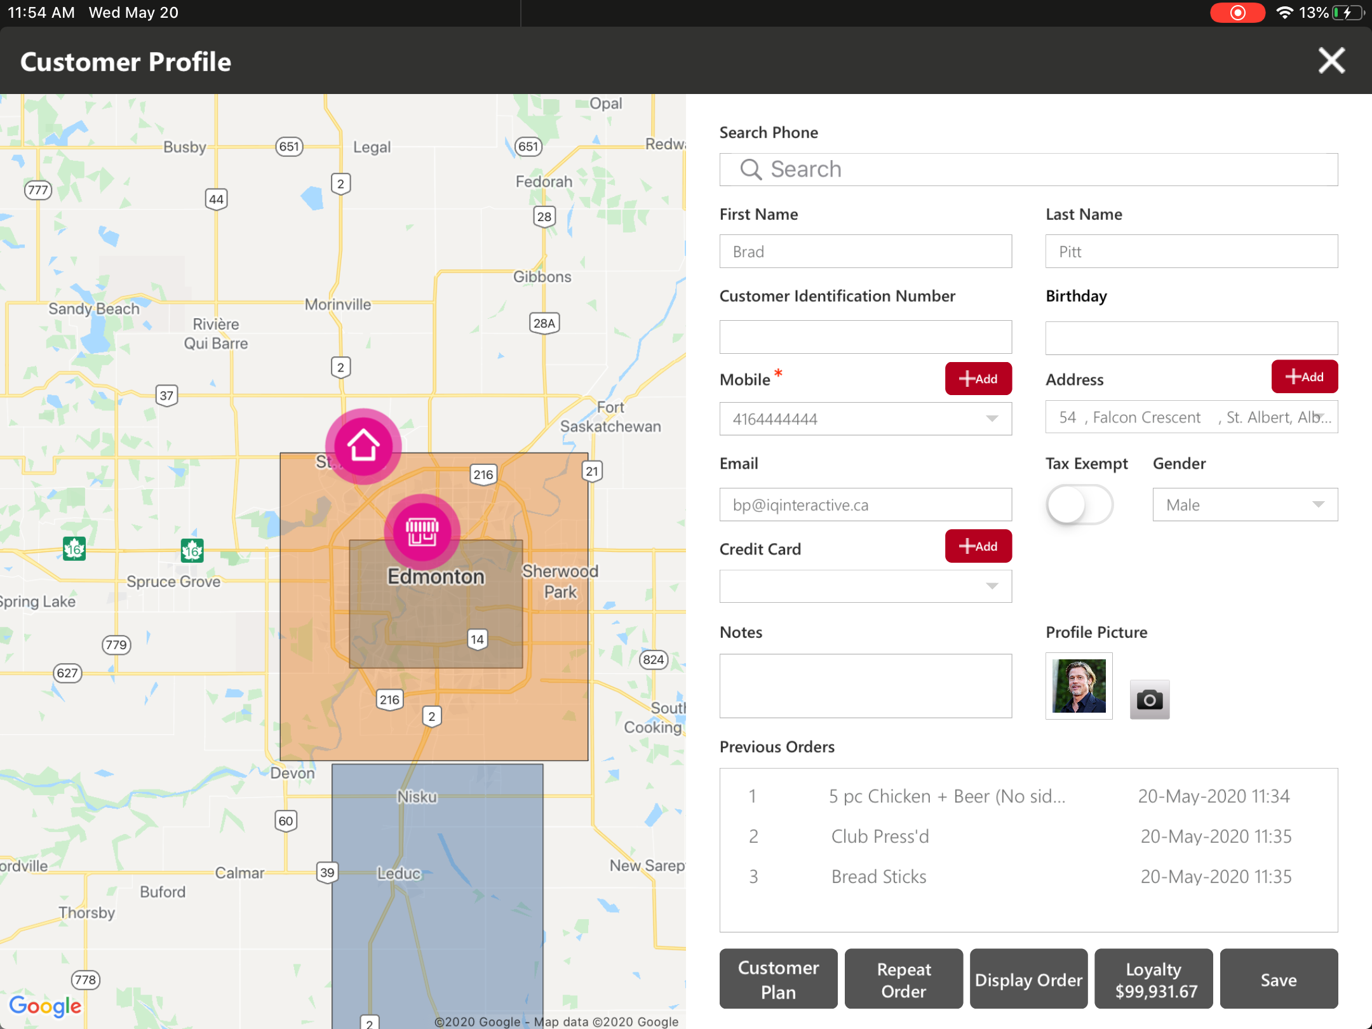The image size is (1372, 1029).
Task: Click the Display Order button
Action: pos(1029,979)
